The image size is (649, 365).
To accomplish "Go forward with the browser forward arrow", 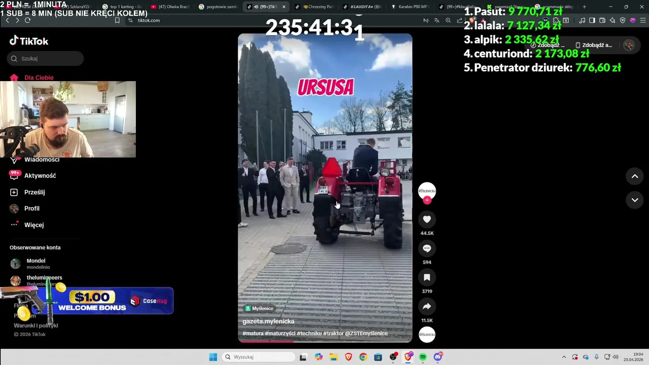I will pyautogui.click(x=17, y=20).
